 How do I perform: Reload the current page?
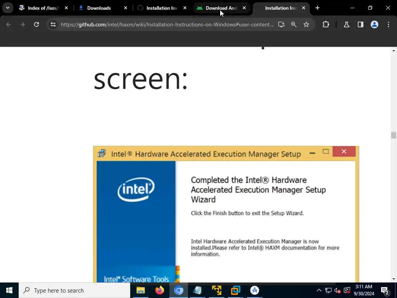point(36,24)
